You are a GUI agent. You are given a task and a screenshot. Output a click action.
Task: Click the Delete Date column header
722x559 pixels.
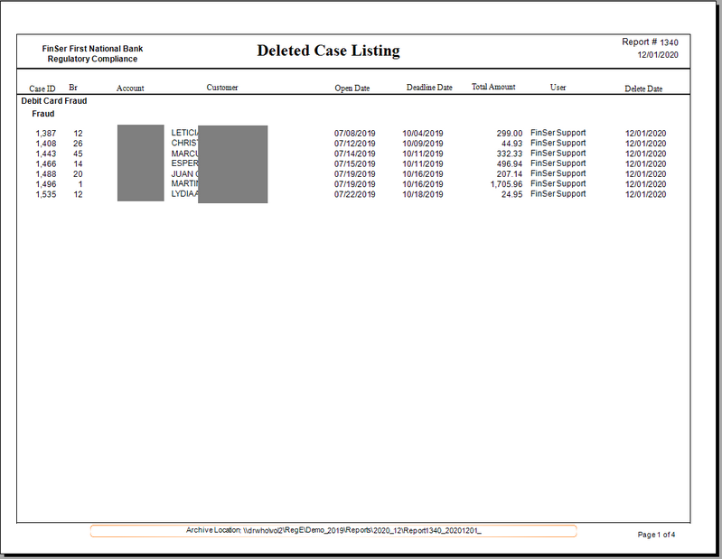click(x=643, y=89)
